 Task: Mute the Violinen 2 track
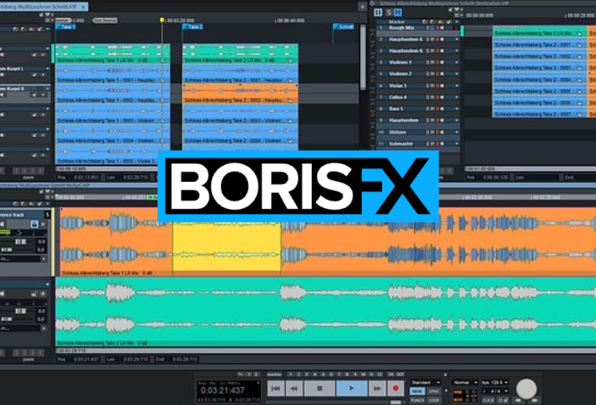point(432,74)
